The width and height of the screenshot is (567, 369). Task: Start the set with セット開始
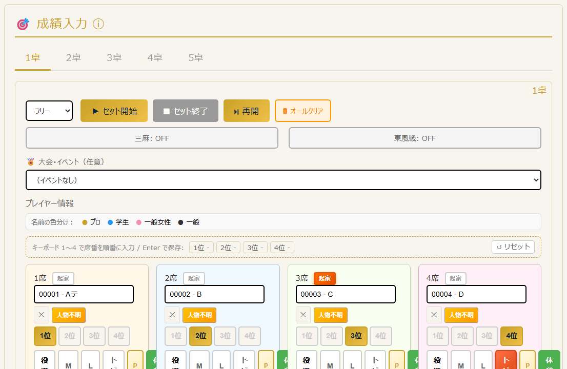tap(114, 111)
